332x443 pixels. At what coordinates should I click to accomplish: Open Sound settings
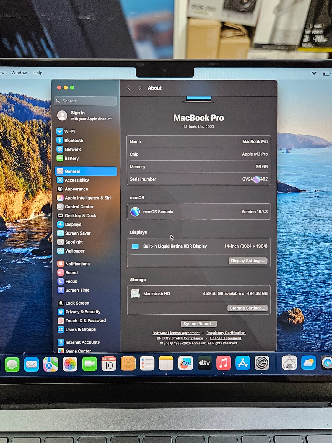point(68,273)
